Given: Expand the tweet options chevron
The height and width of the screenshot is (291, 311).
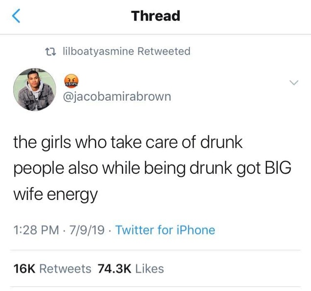Looking at the screenshot, I should point(294,82).
